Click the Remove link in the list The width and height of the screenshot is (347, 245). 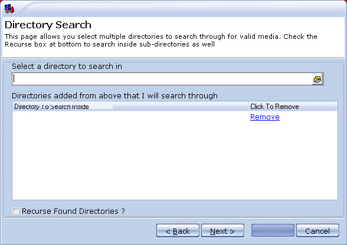tap(264, 117)
